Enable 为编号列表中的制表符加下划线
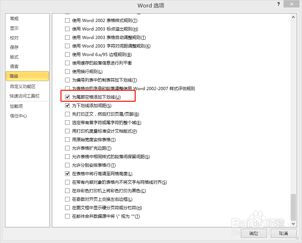 pos(67,80)
